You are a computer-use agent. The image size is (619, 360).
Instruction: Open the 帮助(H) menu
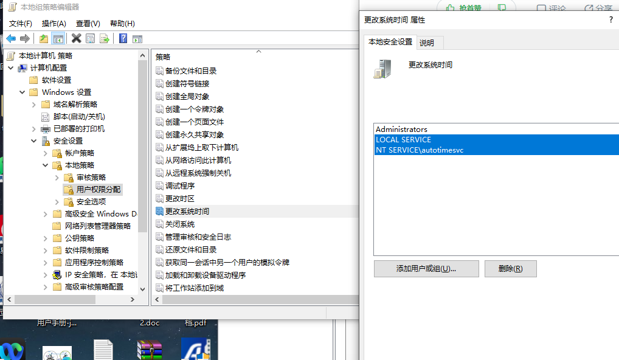(122, 24)
